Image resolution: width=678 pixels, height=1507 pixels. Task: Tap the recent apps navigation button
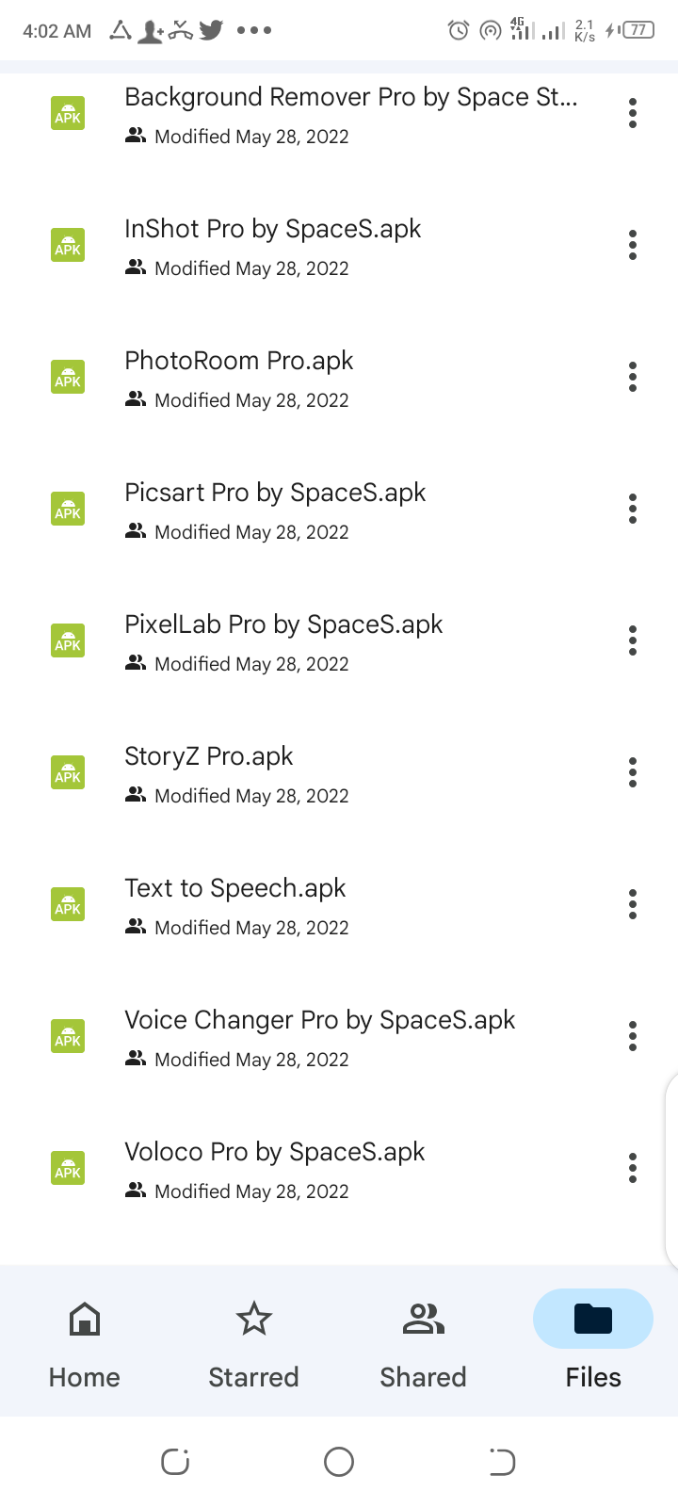175,1462
